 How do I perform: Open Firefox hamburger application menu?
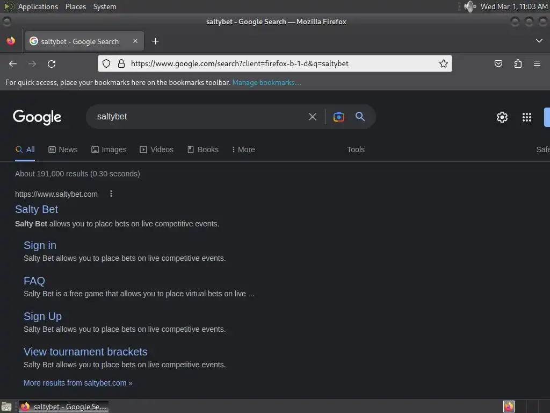pos(537,63)
